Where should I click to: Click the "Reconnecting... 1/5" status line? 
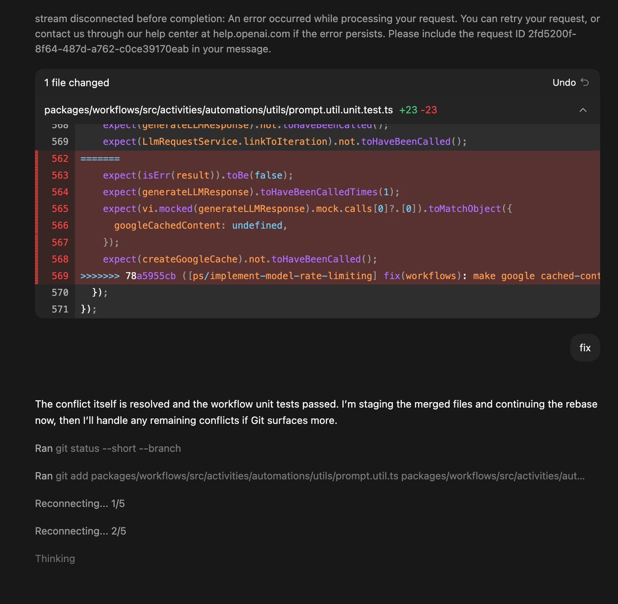80,504
